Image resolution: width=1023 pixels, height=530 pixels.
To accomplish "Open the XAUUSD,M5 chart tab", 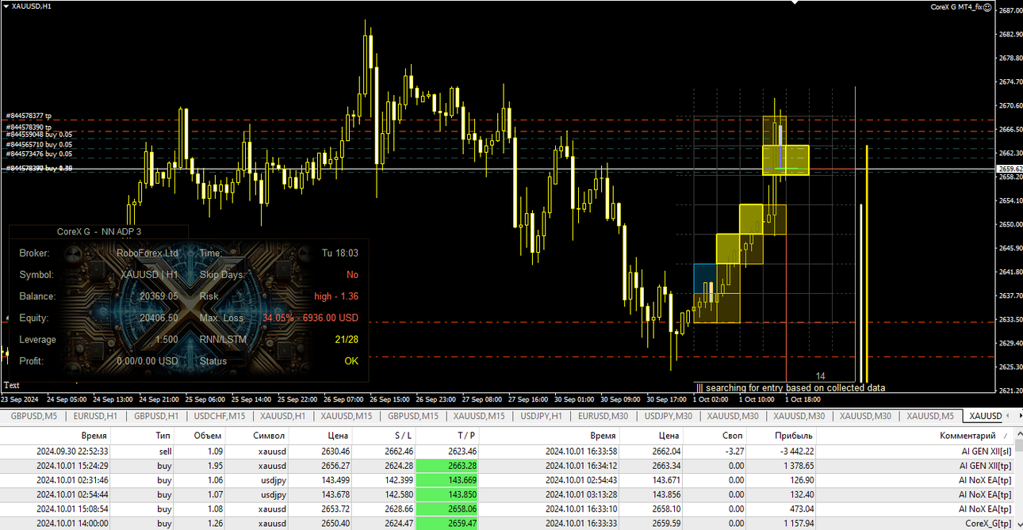I will coord(930,416).
